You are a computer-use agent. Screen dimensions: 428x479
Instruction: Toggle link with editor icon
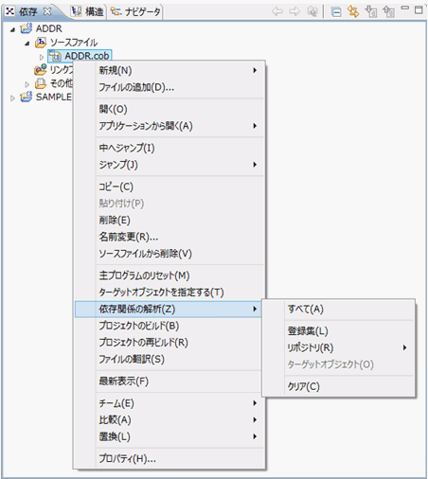coord(353,11)
